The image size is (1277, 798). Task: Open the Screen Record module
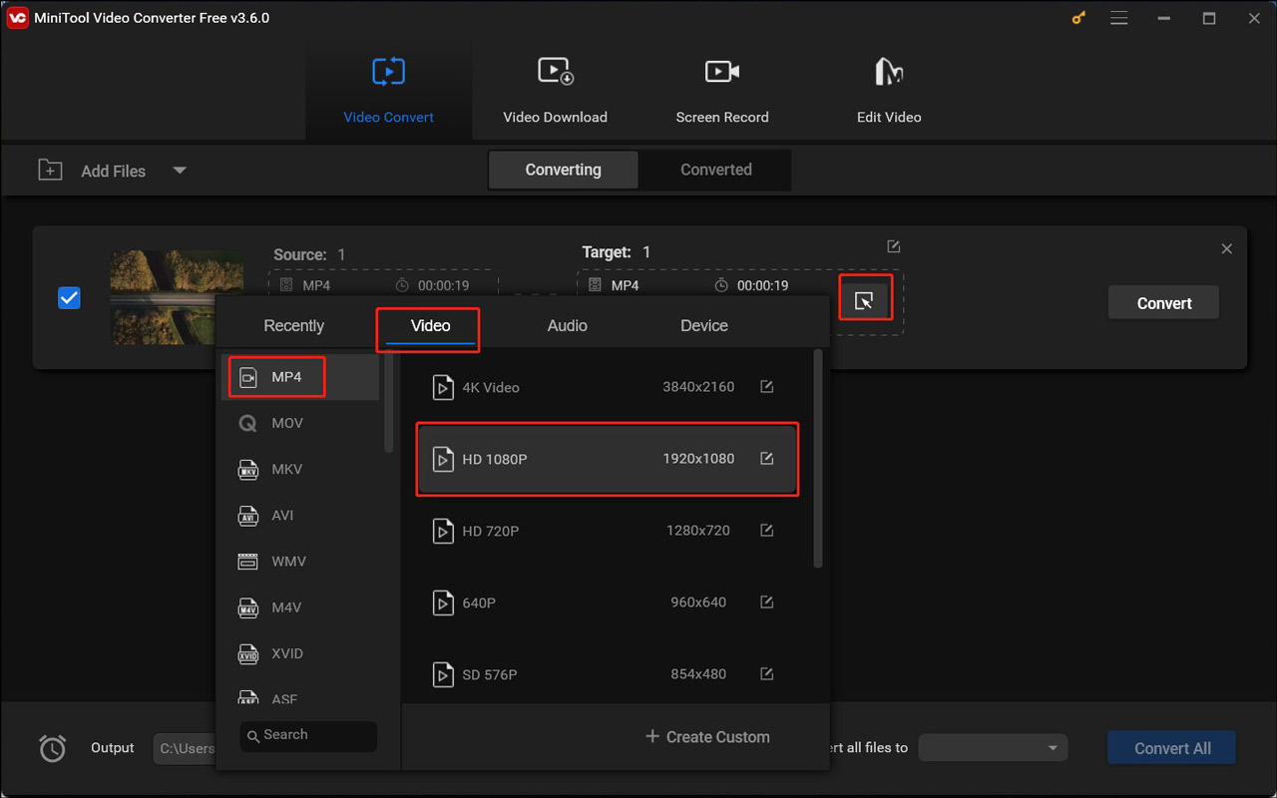[x=721, y=92]
